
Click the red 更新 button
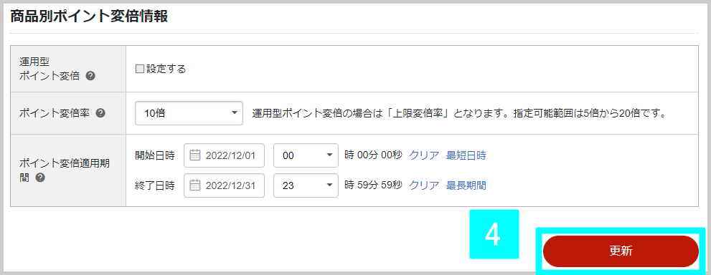621,251
